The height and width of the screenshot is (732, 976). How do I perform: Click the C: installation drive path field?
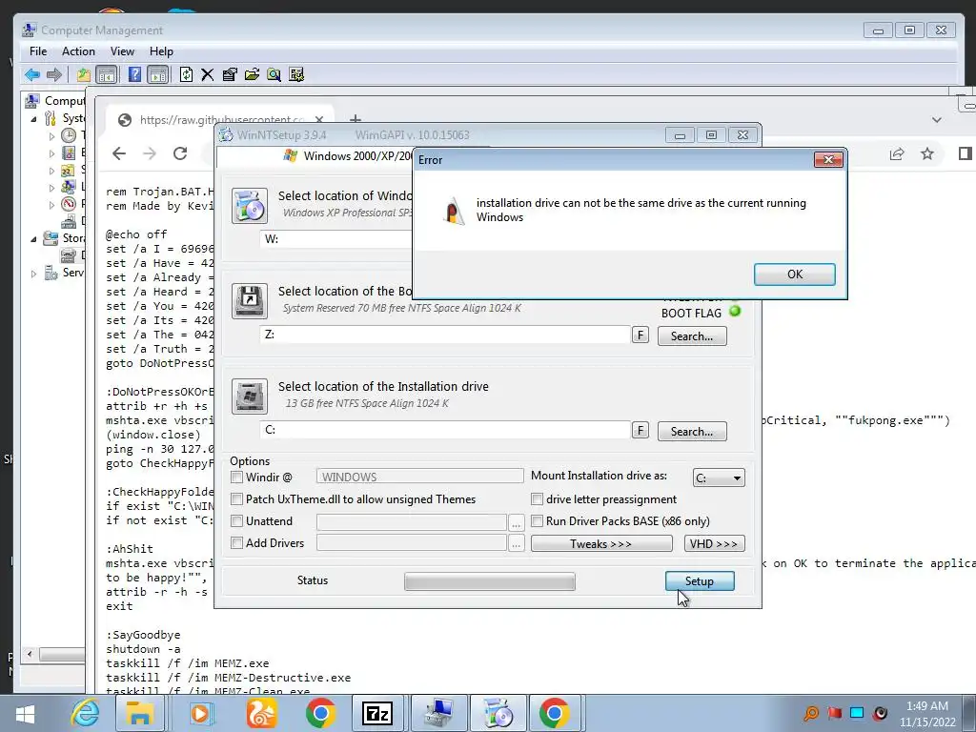click(444, 430)
